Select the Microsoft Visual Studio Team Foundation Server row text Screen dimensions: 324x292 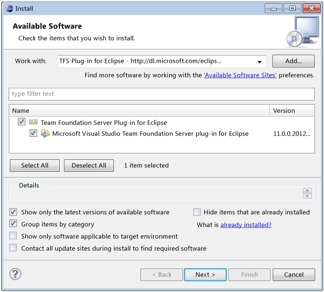(x=150, y=133)
